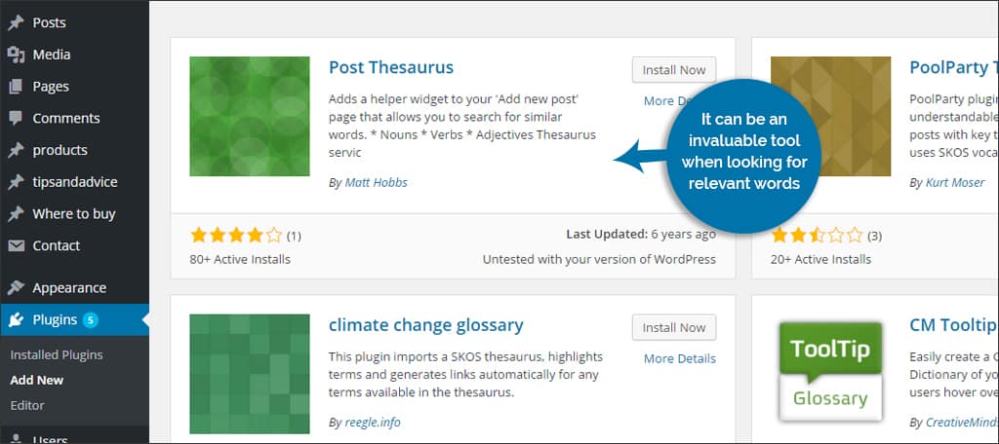The image size is (999, 444).
Task: Open the tipsandadvice menu item
Action: pos(74,182)
